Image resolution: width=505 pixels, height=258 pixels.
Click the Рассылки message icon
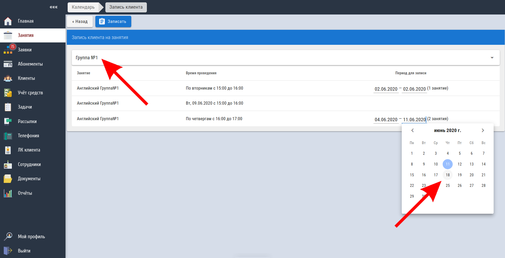pos(8,121)
